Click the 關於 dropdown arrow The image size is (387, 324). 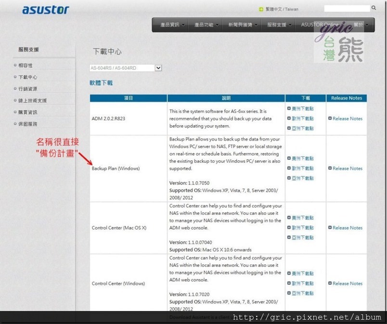click(x=367, y=25)
